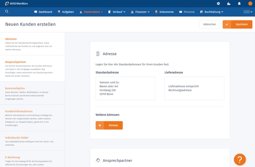255x167 pixels.
Task: Select the Standardadresse box for Samson und Co.
Action: pos(125,88)
